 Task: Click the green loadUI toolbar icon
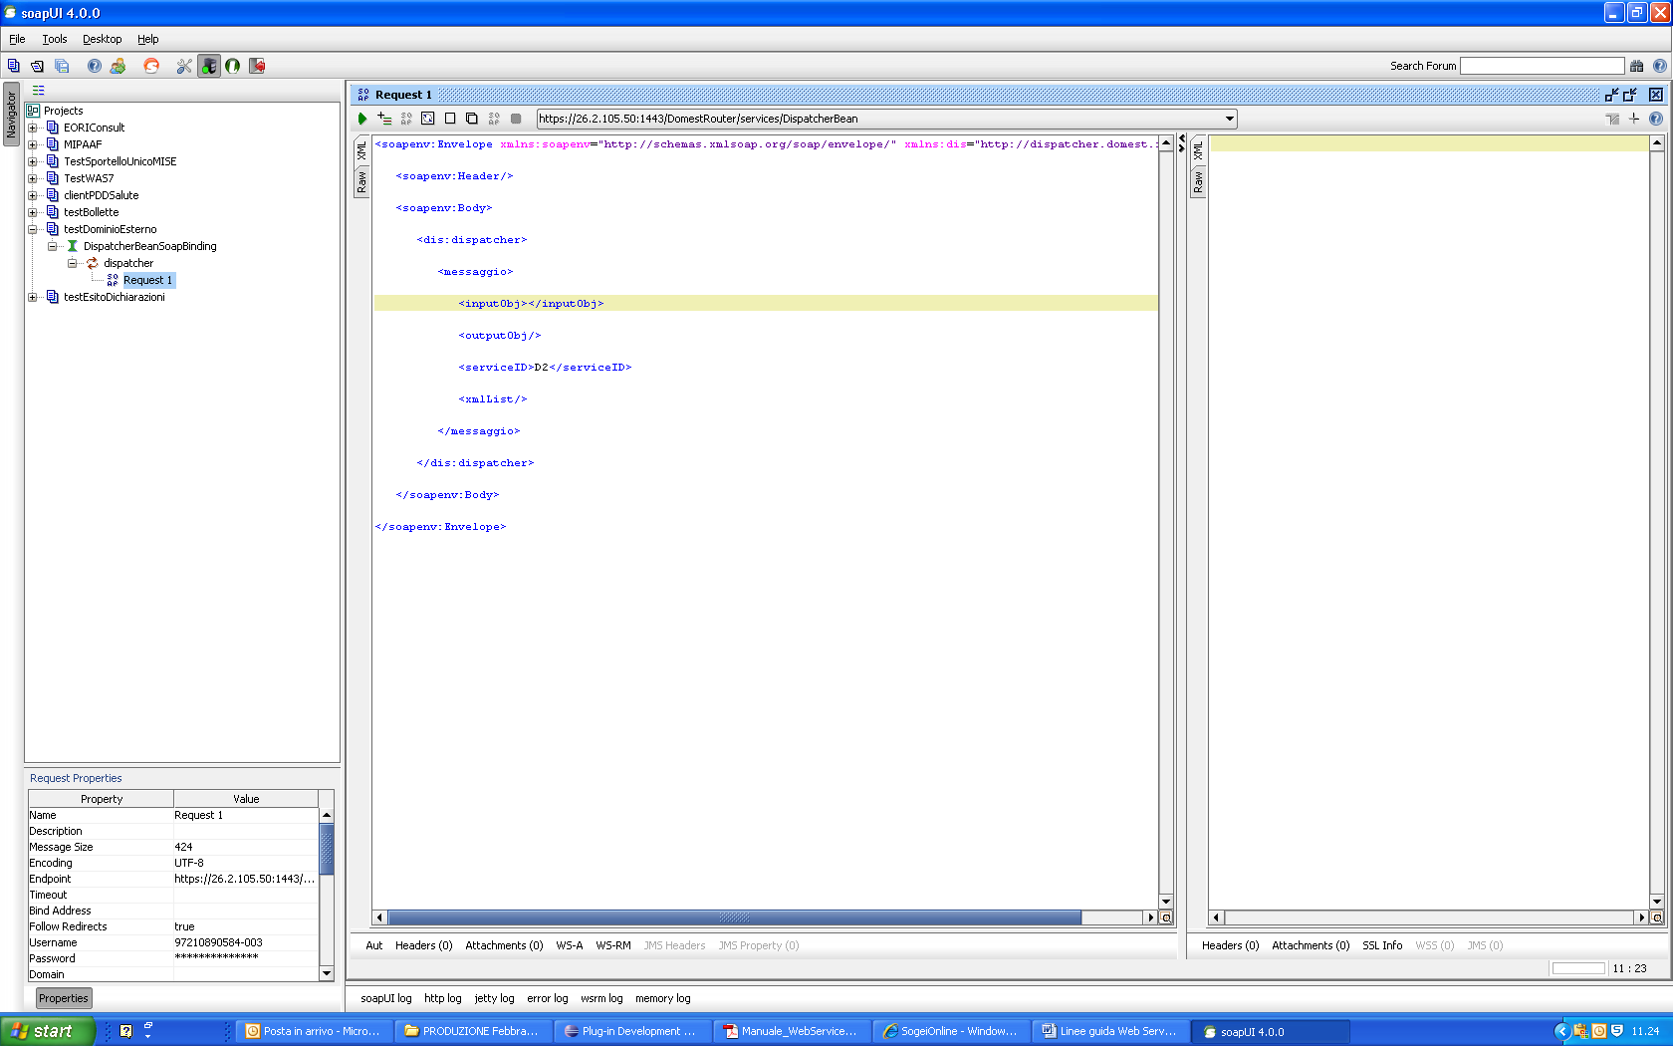pyautogui.click(x=233, y=66)
